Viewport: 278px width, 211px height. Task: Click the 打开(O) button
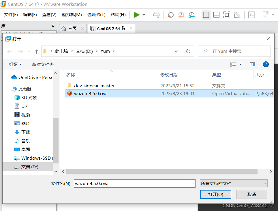coord(216,195)
